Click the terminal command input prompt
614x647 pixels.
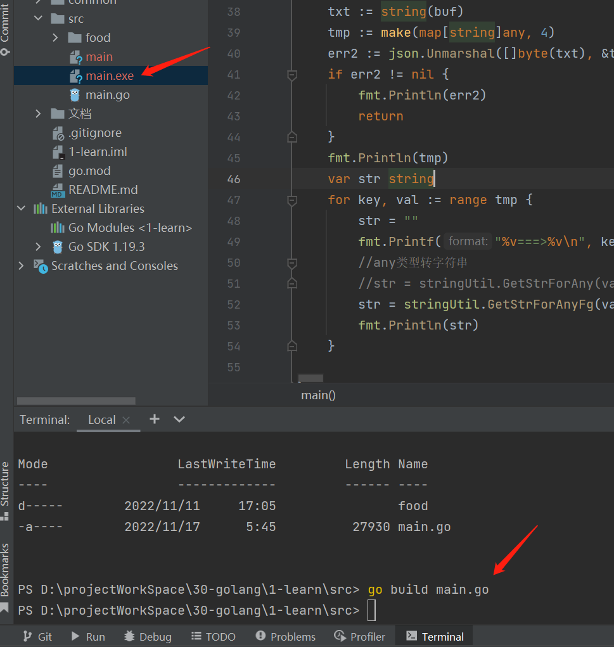371,610
